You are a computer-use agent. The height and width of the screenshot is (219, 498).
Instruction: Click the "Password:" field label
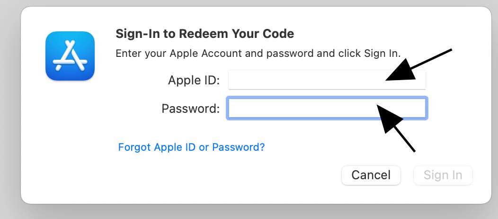point(190,109)
